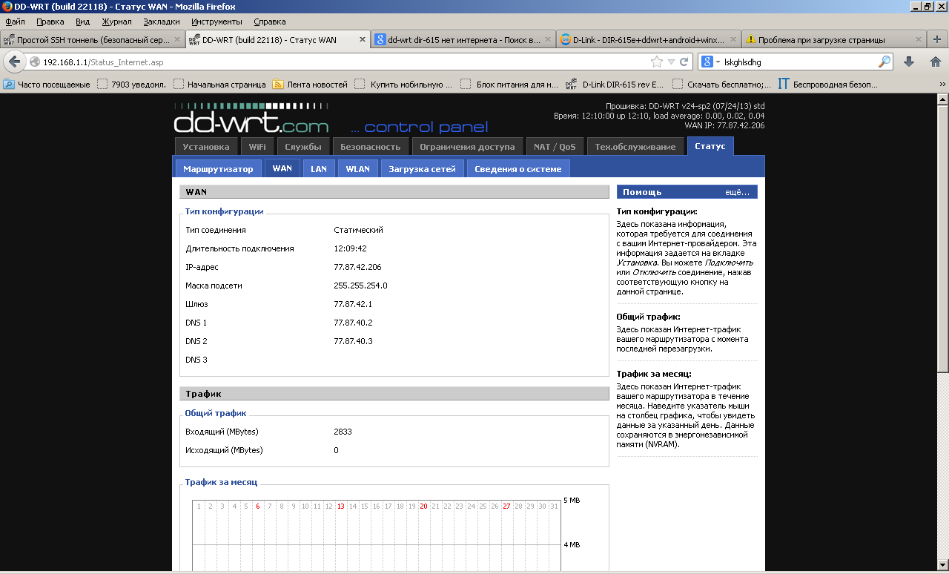Open the 'Начальная страница' bookmark
Viewport: 949px width, 574px height.
pyautogui.click(x=219, y=85)
